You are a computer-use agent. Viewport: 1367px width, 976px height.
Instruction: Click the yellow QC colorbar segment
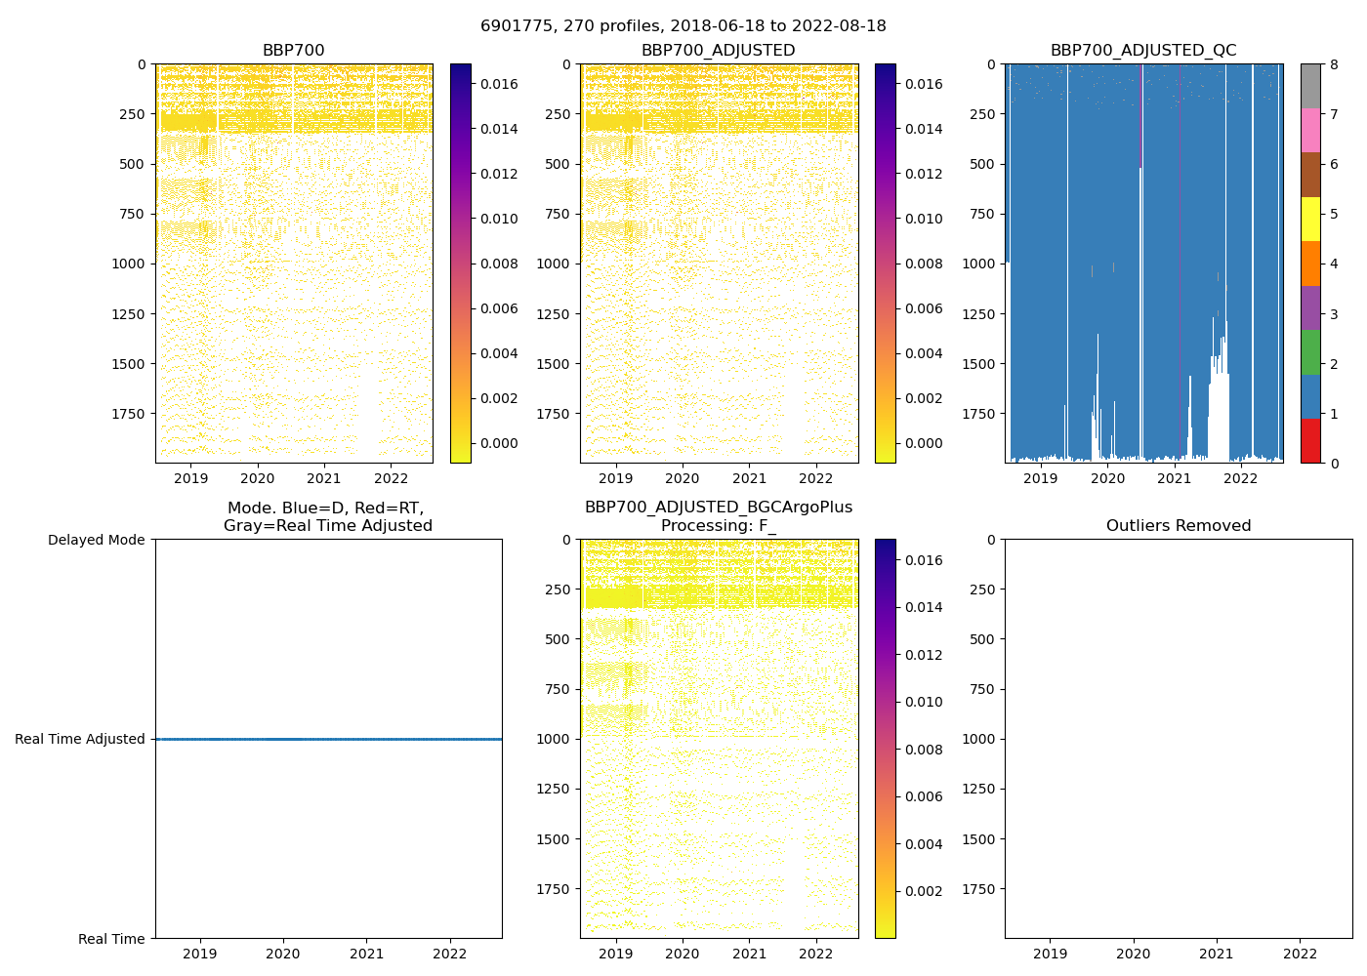pos(1310,219)
